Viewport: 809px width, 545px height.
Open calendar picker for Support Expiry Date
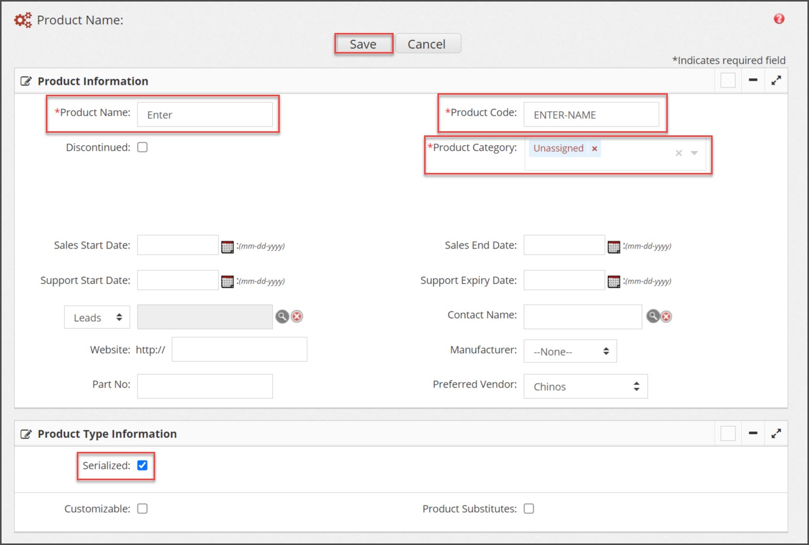click(x=614, y=282)
